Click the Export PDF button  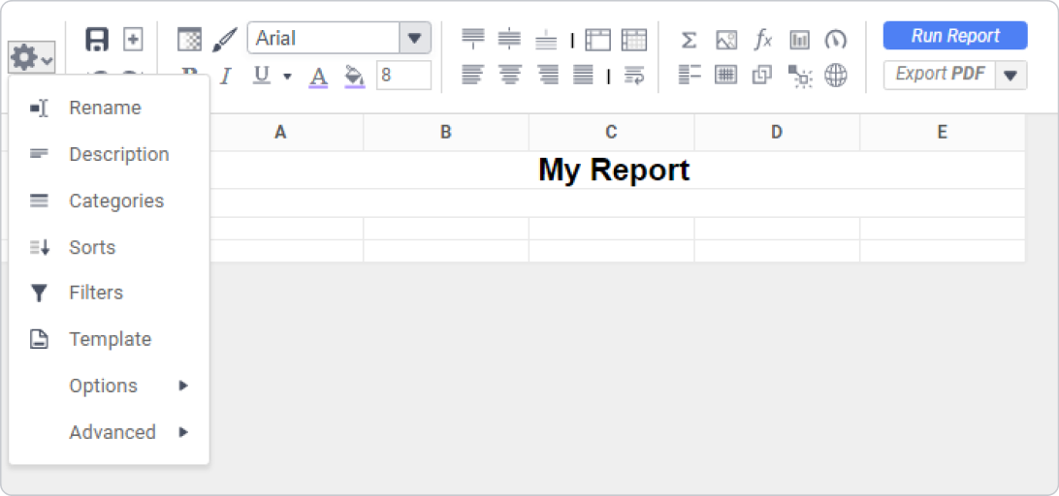tap(940, 75)
